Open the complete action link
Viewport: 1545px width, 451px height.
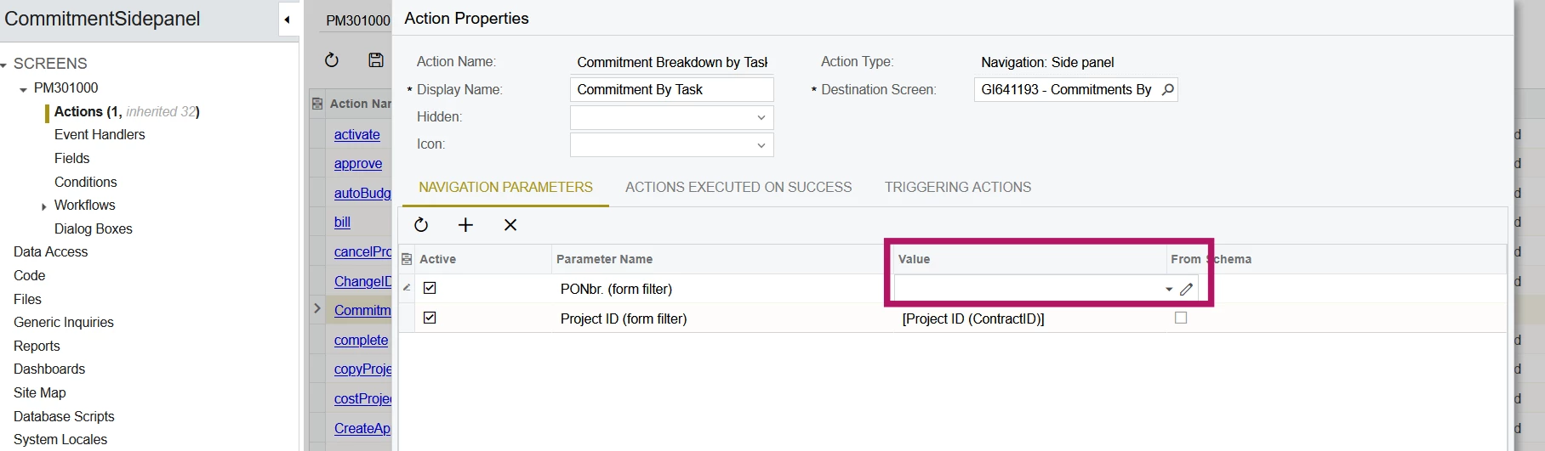pos(361,341)
